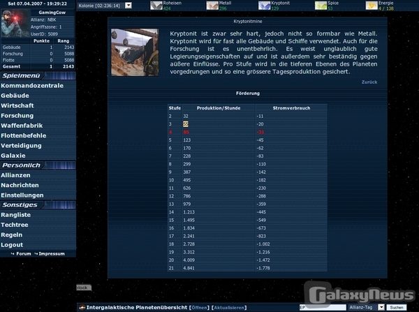Click the icon beside Intergalaktische Planetenübersicht

pyautogui.click(x=81, y=307)
